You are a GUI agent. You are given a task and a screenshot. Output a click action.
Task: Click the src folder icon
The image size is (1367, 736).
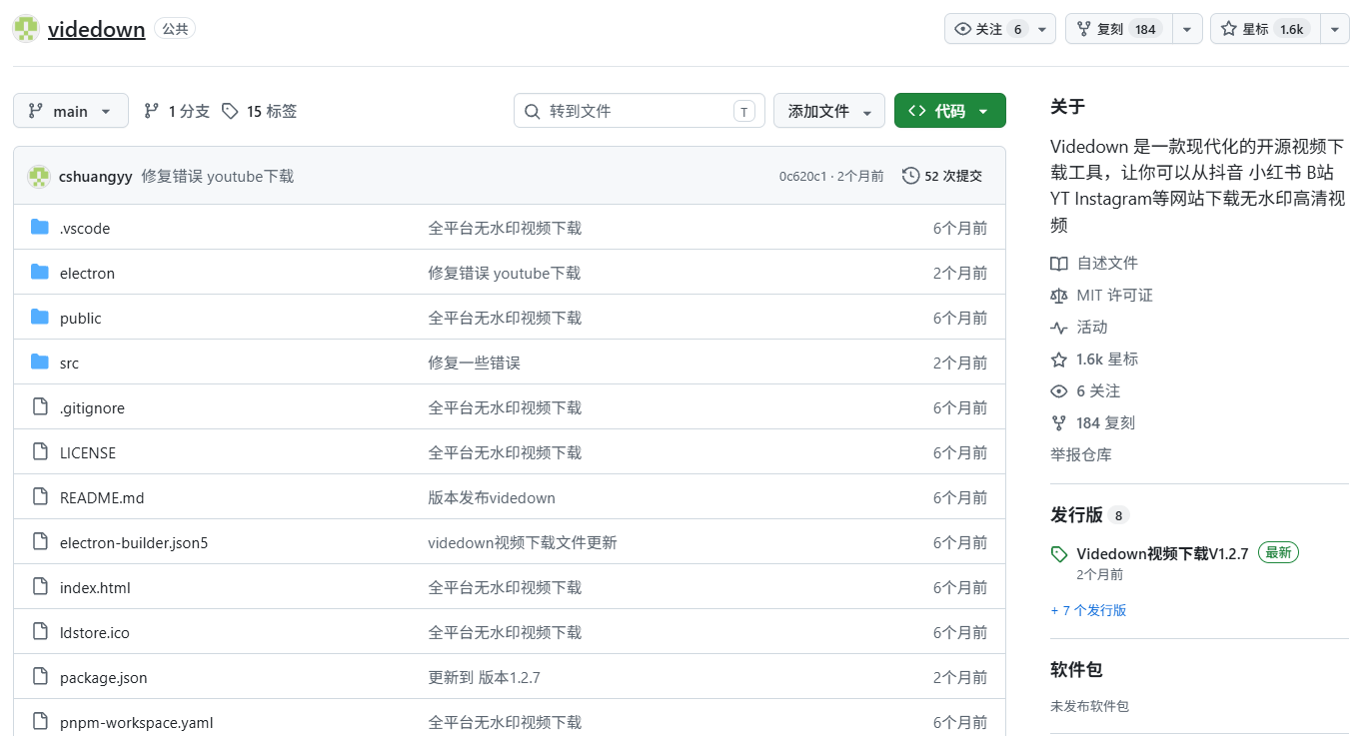[x=40, y=362]
